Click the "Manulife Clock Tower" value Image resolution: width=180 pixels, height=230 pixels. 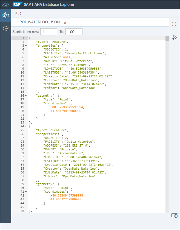85,53
